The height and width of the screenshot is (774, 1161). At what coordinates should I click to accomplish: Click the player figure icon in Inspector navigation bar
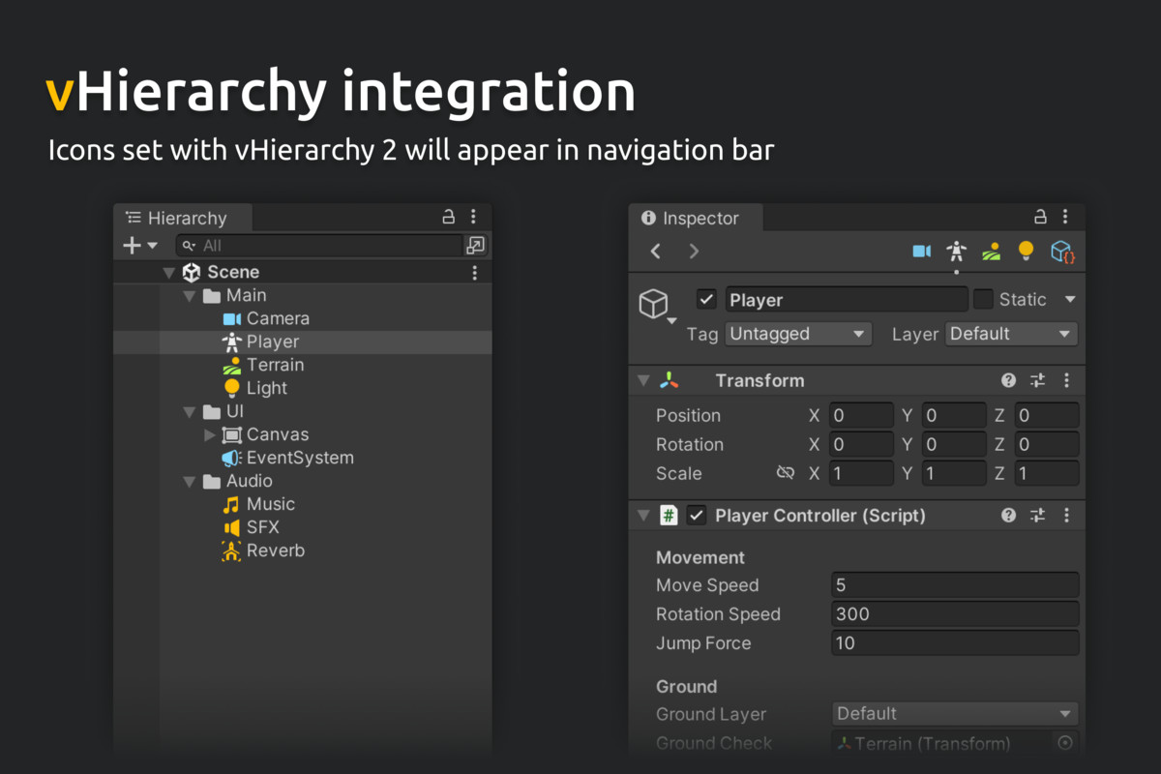[956, 252]
